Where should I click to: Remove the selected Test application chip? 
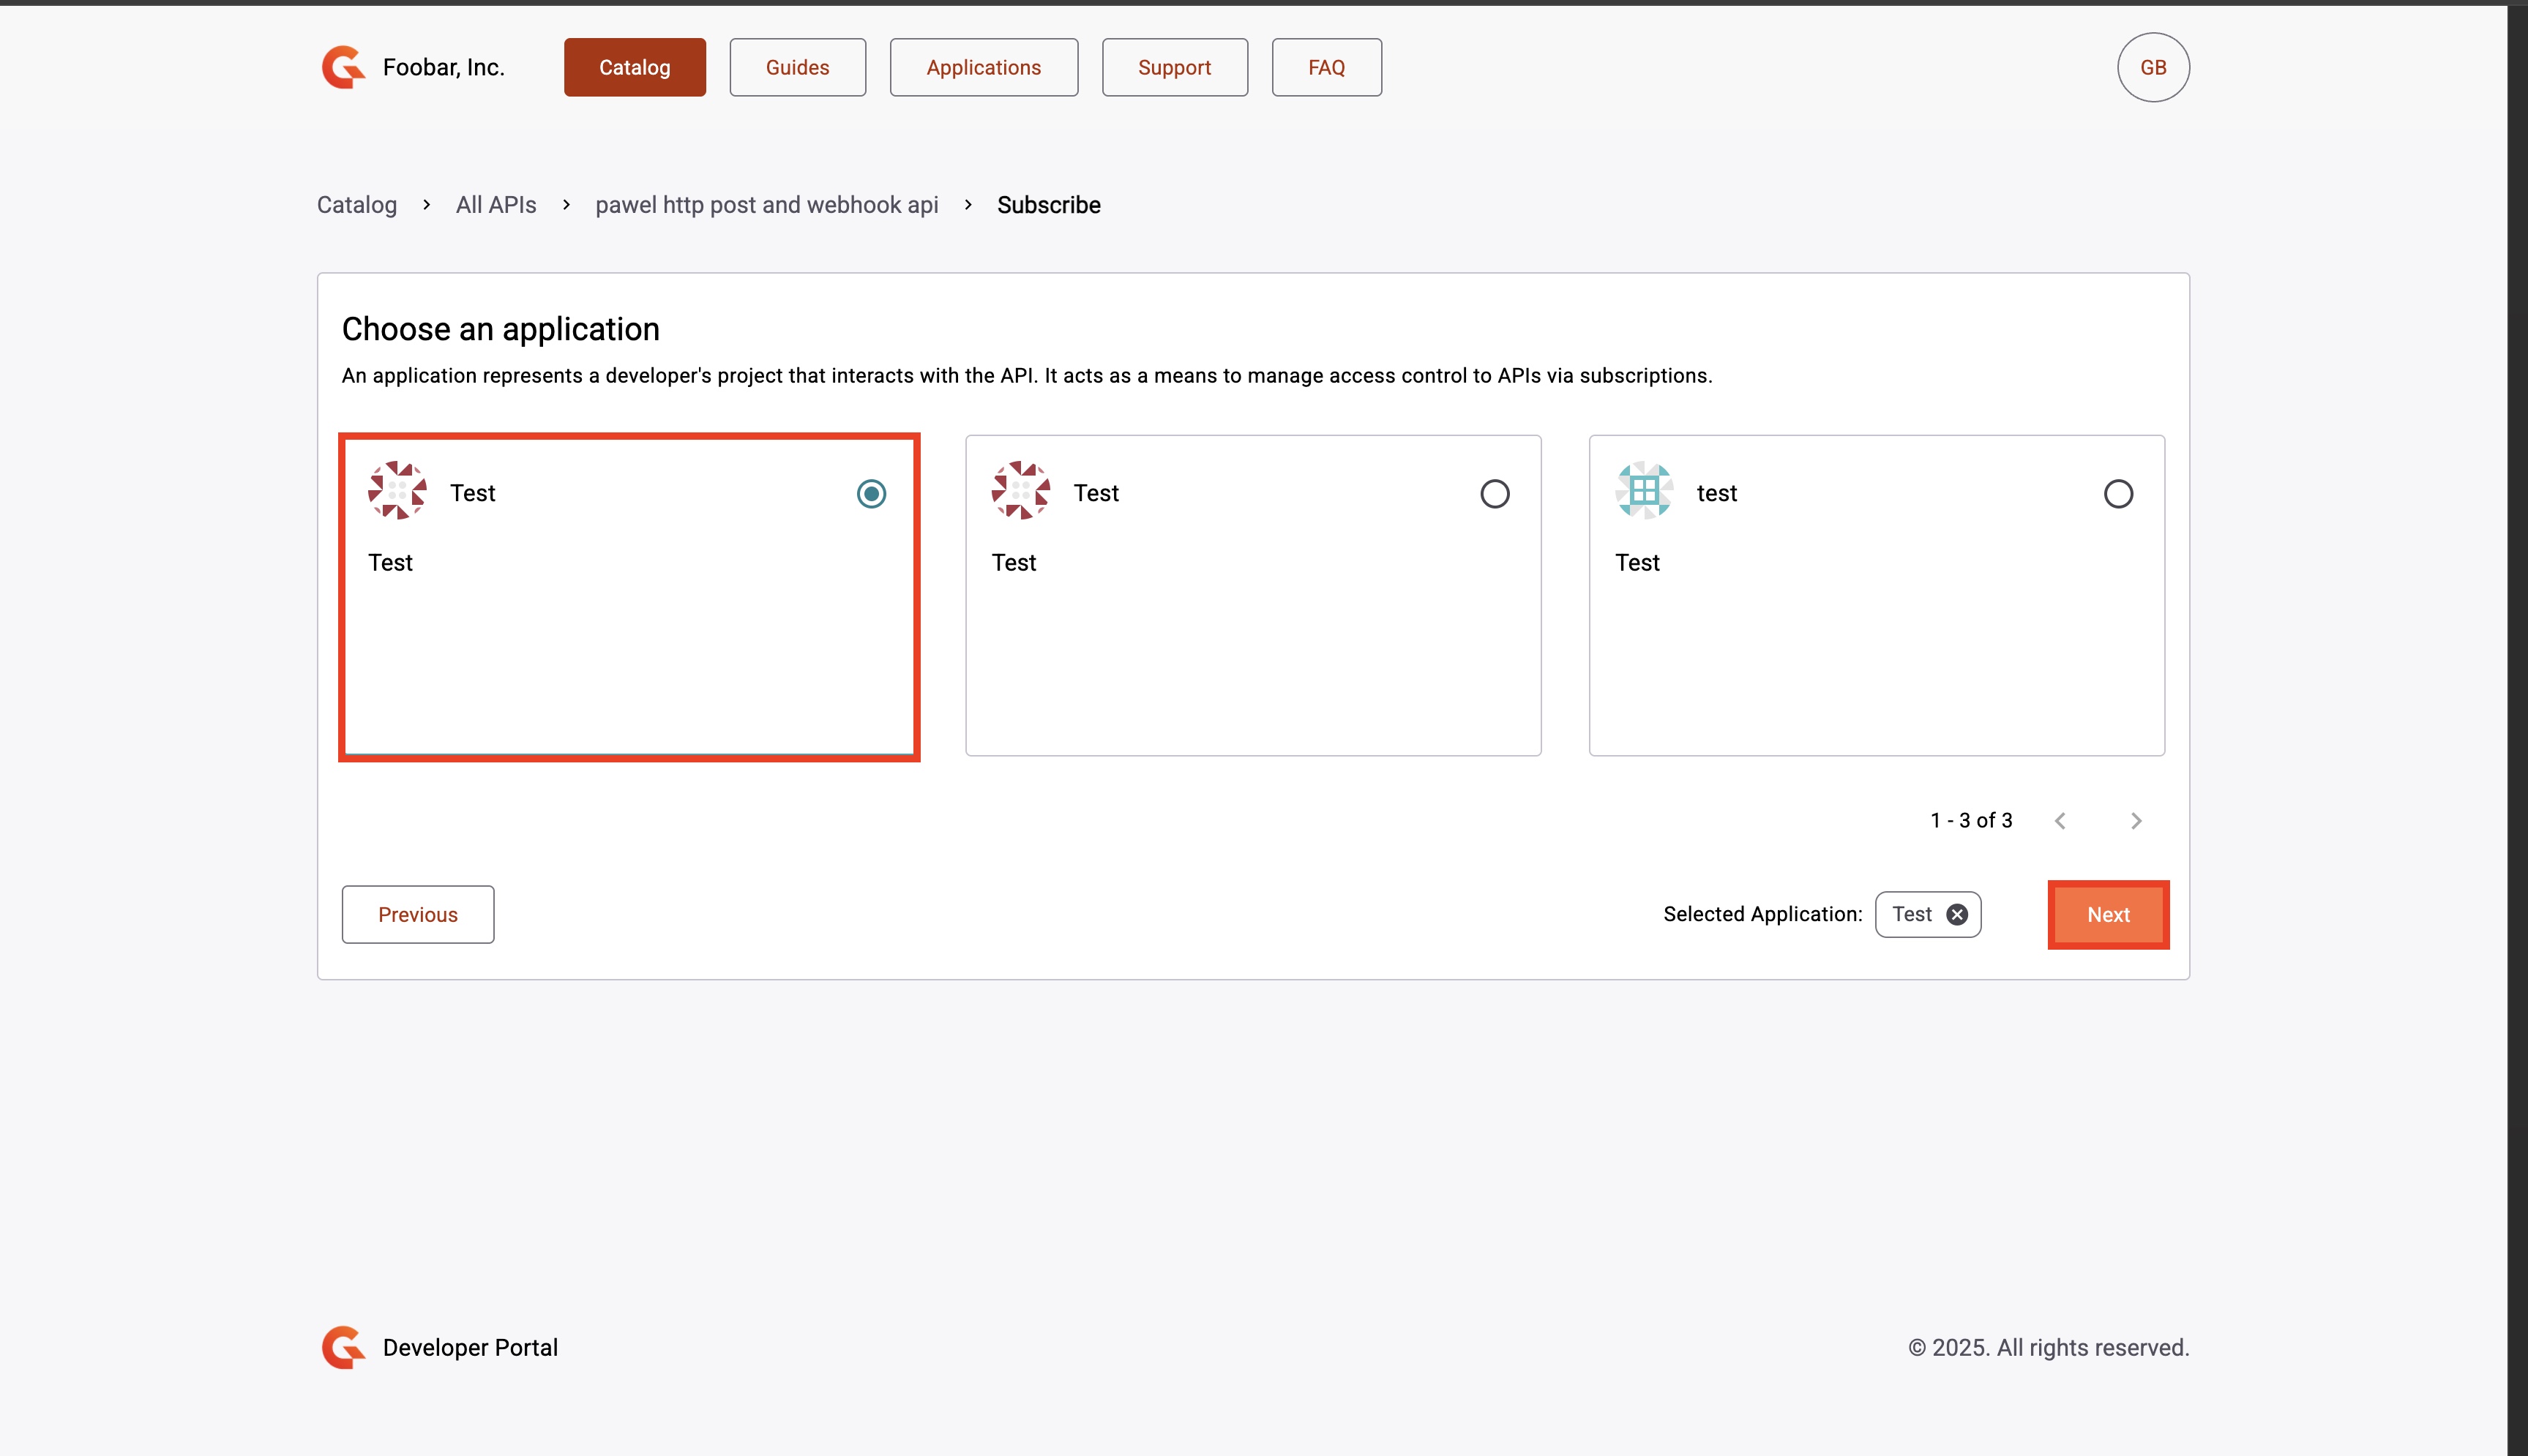1957,914
